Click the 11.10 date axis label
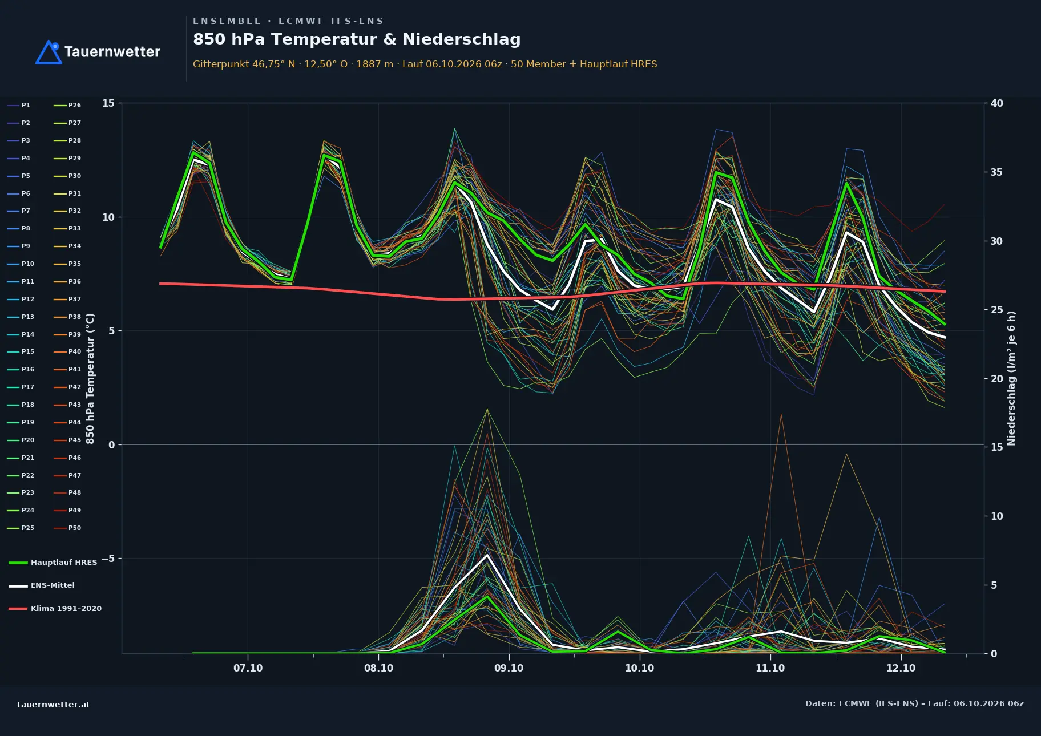Image resolution: width=1041 pixels, height=736 pixels. tap(770, 668)
